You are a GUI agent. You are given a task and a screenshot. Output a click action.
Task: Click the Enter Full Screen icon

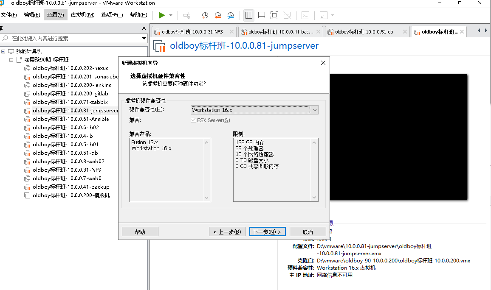coord(274,15)
